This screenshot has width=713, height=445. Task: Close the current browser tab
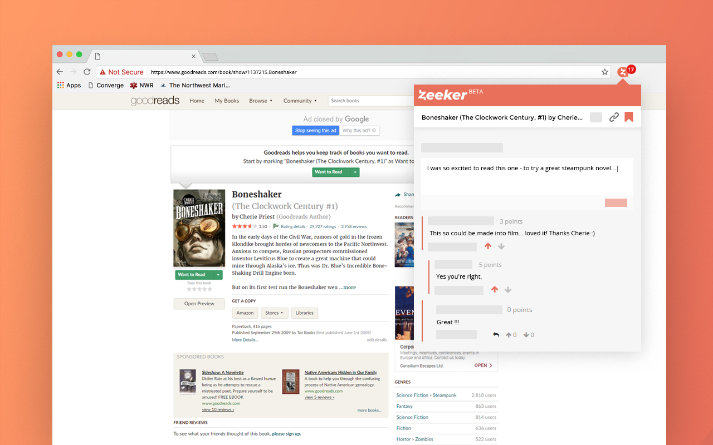[x=194, y=56]
